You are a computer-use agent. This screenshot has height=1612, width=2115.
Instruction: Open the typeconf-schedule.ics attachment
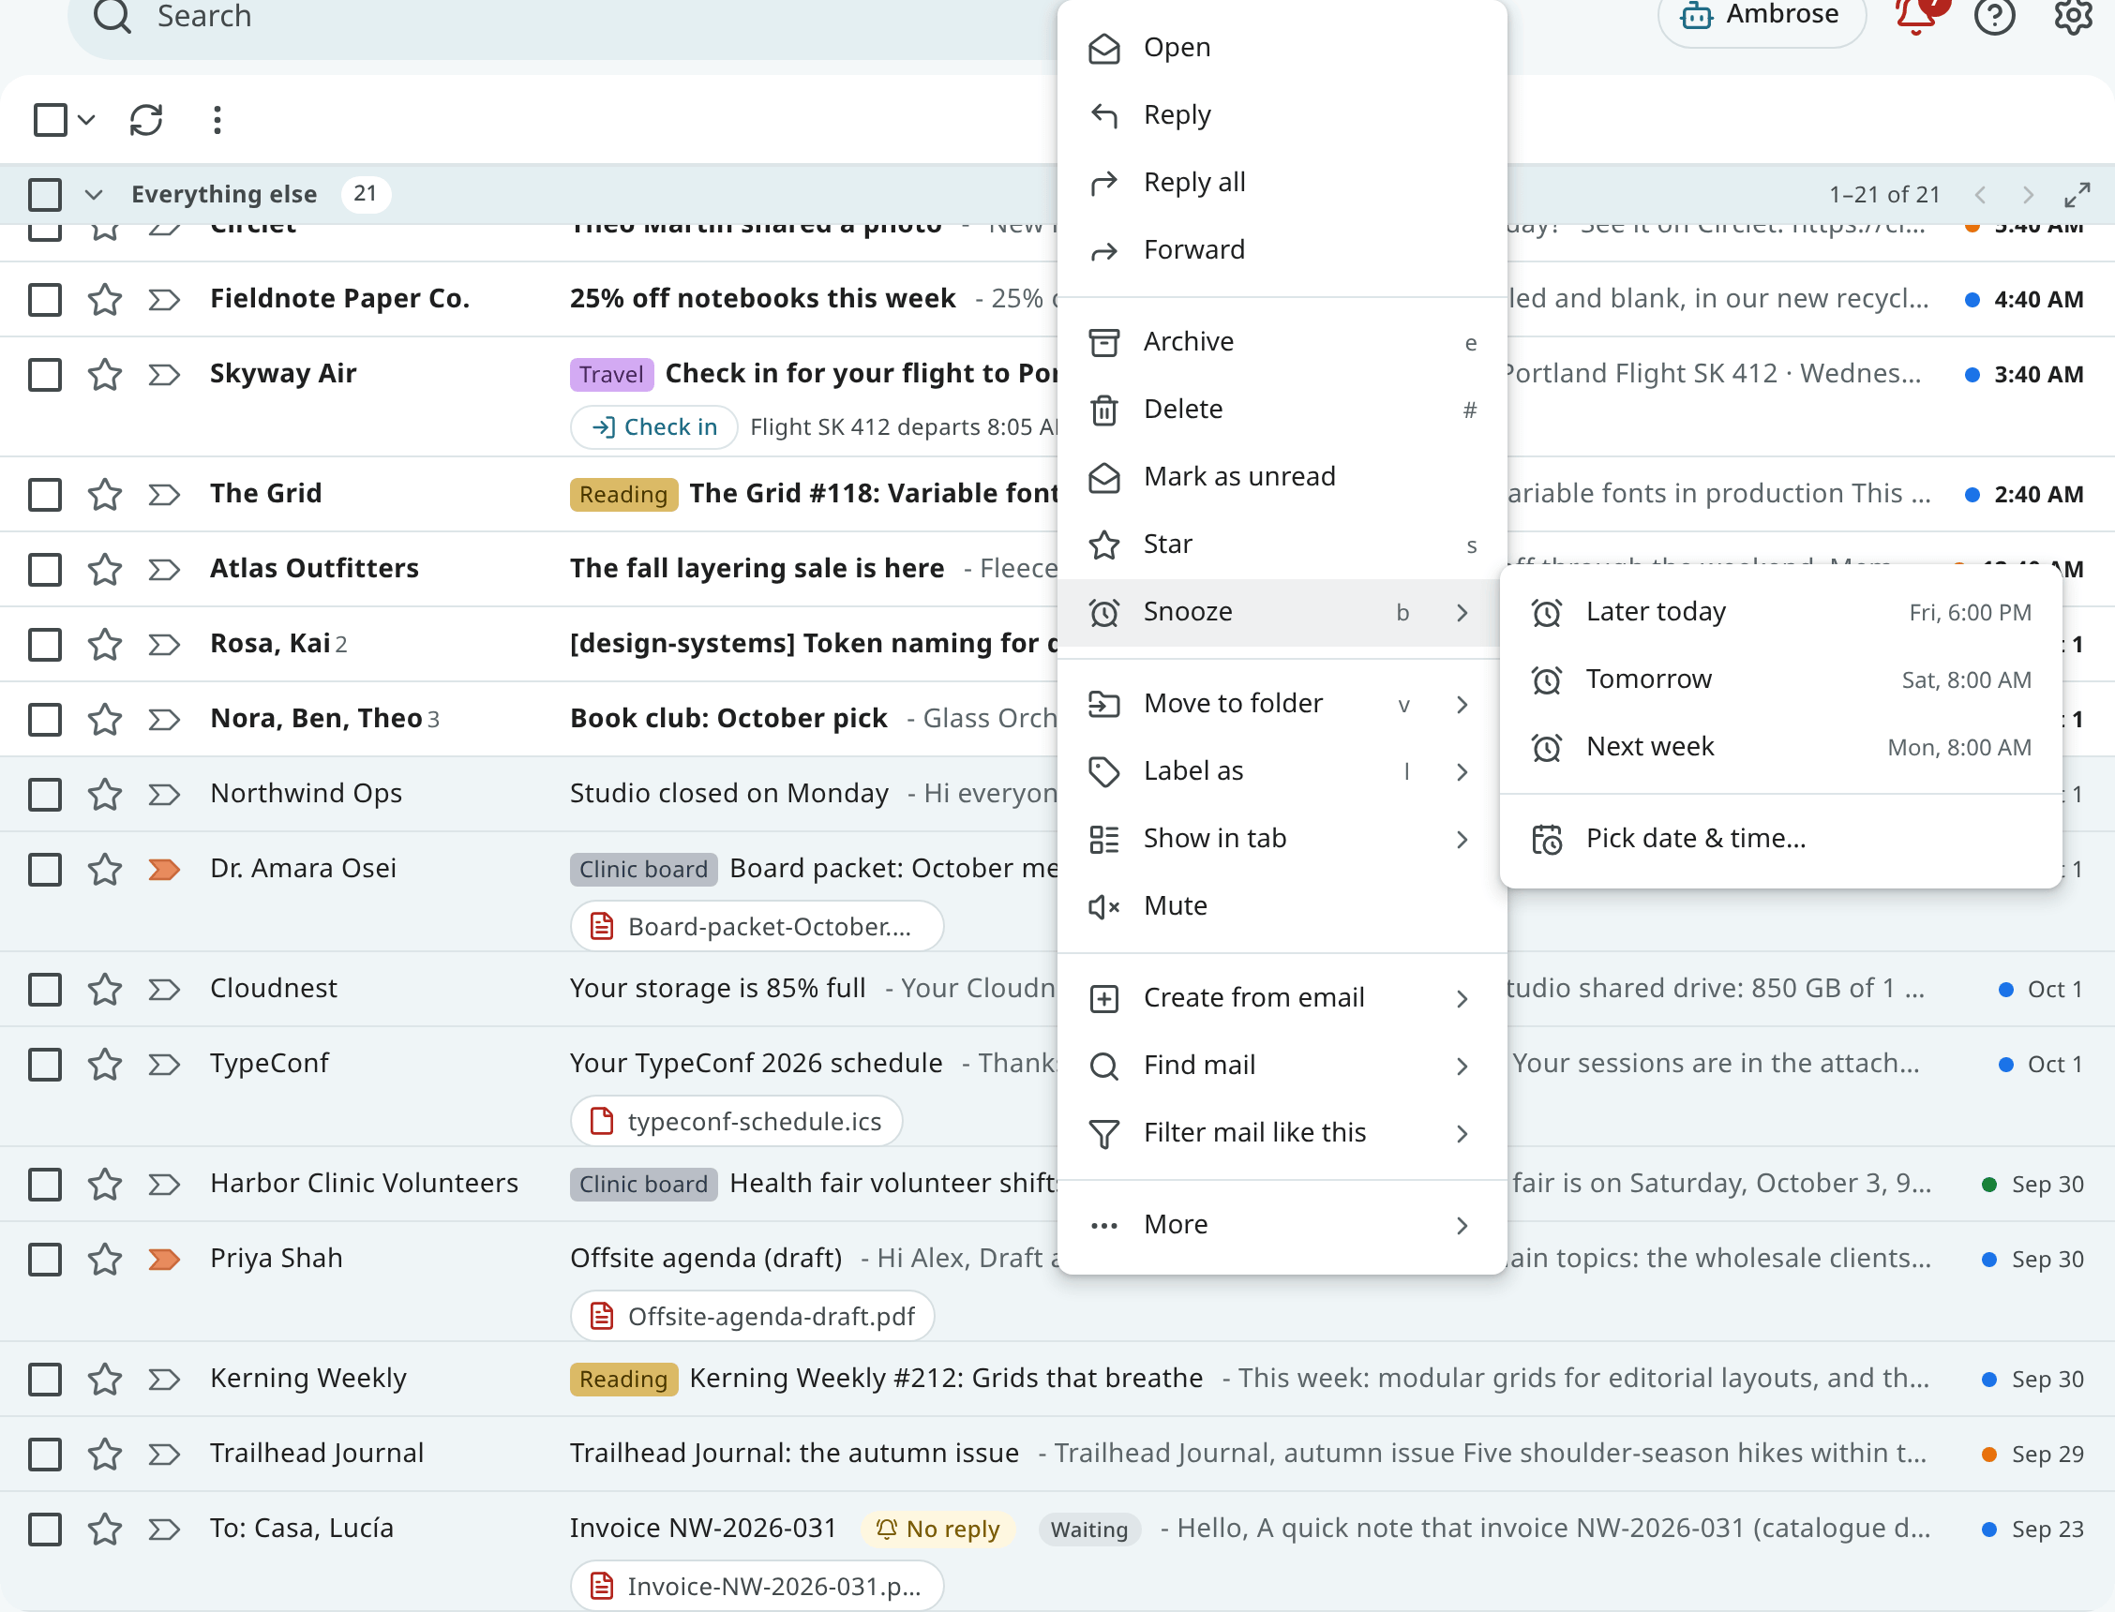tap(736, 1123)
